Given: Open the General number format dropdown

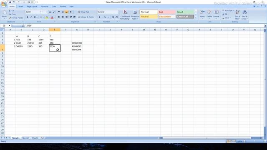Looking at the screenshot, I should click(x=117, y=12).
